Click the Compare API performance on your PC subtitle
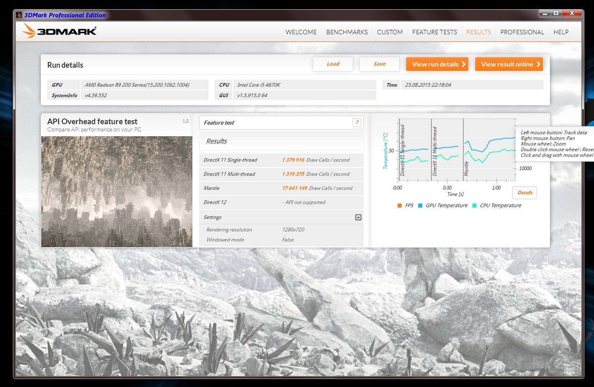The height and width of the screenshot is (387, 594). click(94, 130)
